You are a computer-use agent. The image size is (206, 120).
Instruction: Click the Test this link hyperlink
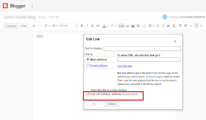click(125, 66)
